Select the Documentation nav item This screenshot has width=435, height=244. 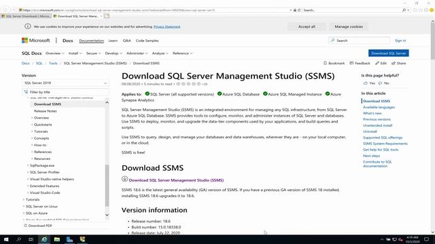pos(91,41)
